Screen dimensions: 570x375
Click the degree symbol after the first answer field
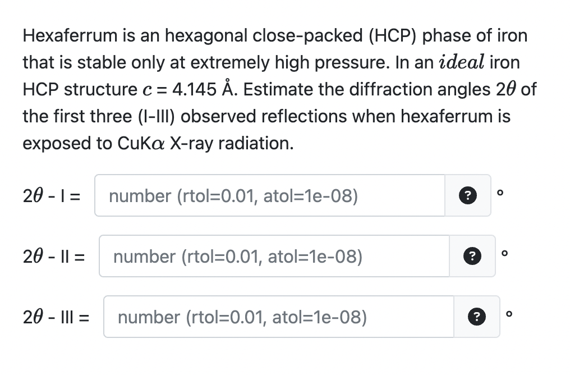click(x=499, y=191)
